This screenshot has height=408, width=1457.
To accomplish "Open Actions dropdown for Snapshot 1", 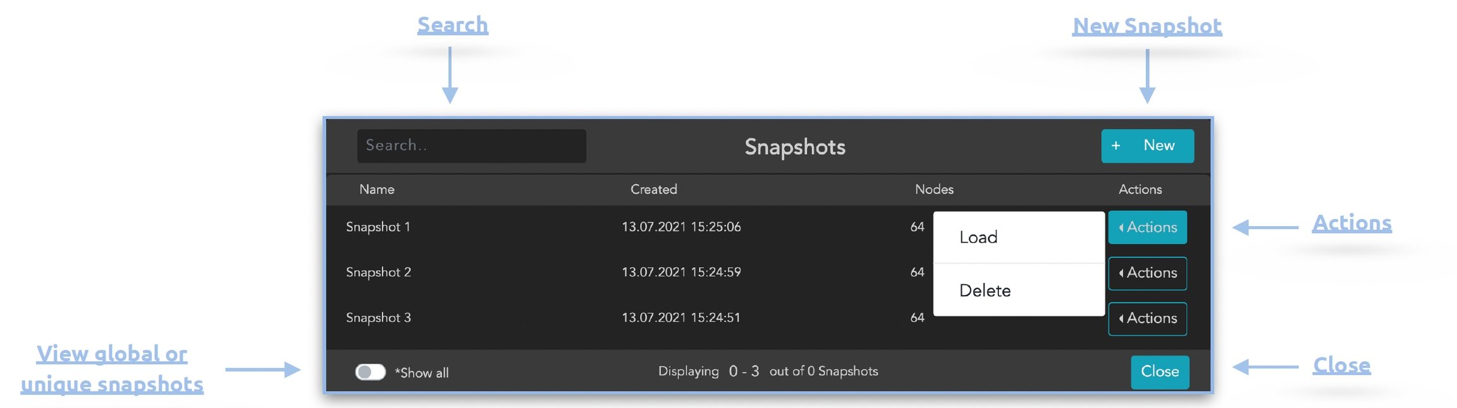I will point(1147,227).
